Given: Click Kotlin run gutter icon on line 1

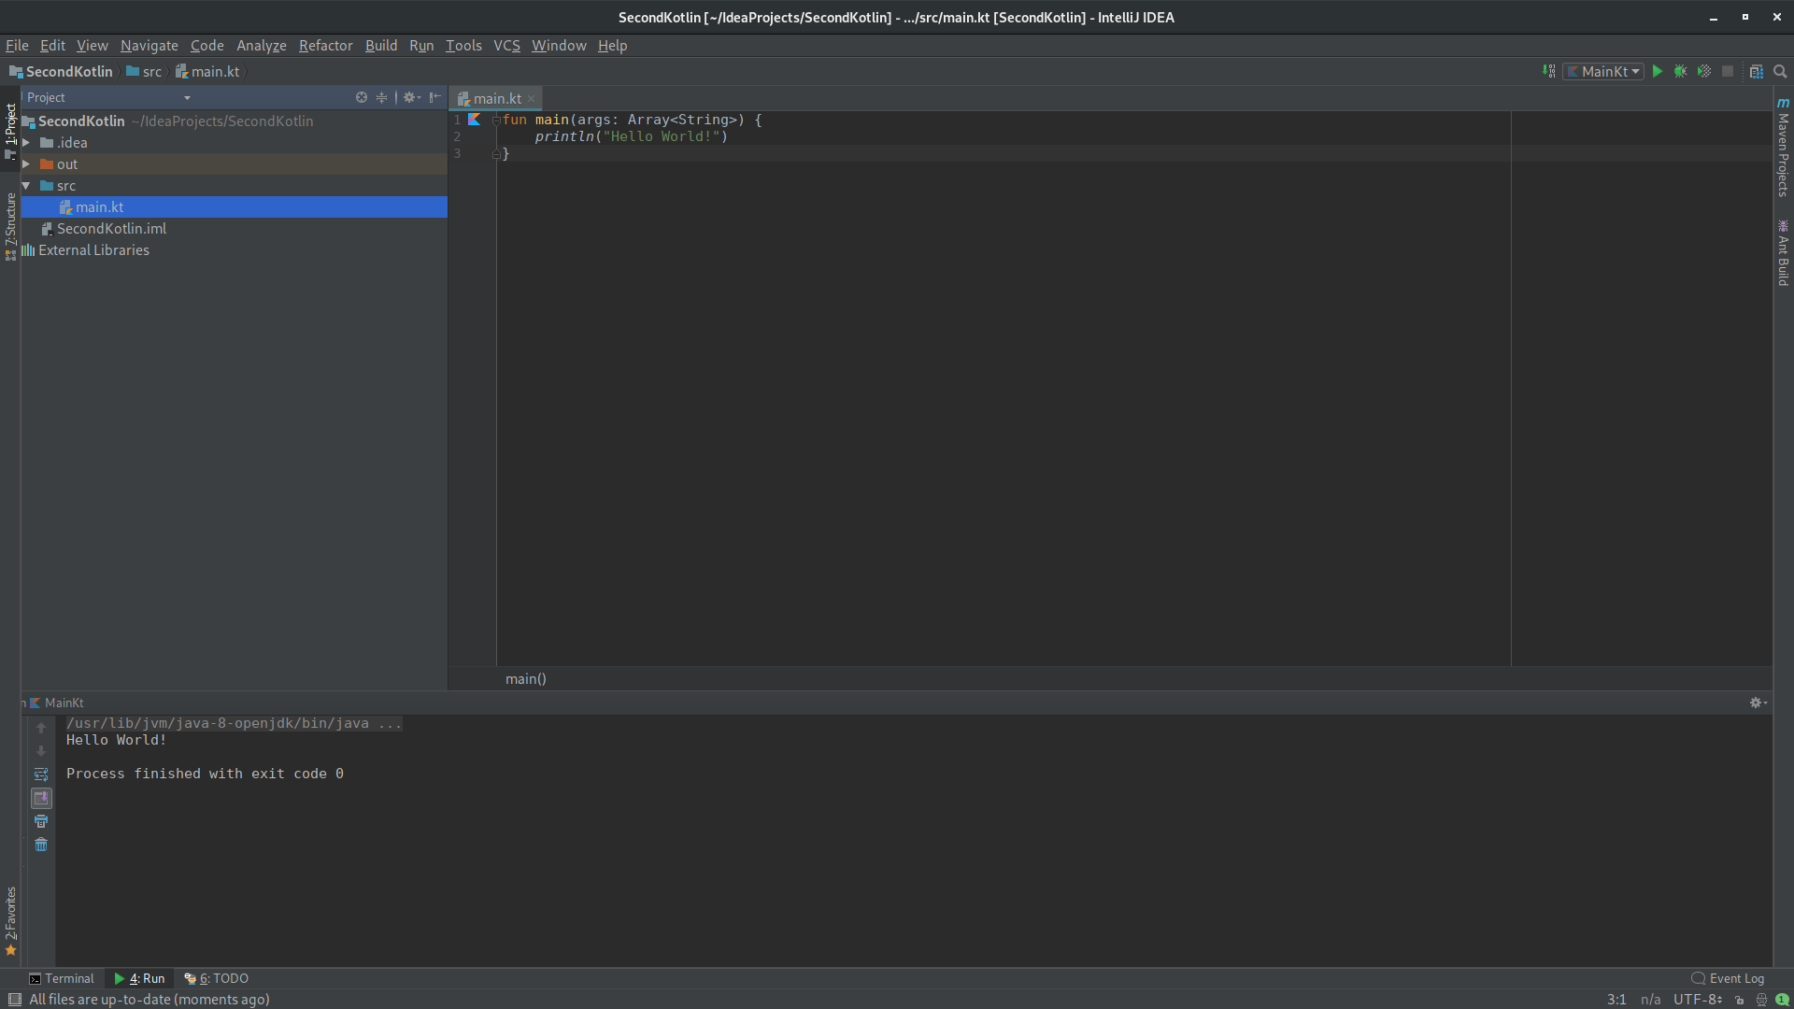Looking at the screenshot, I should (475, 120).
